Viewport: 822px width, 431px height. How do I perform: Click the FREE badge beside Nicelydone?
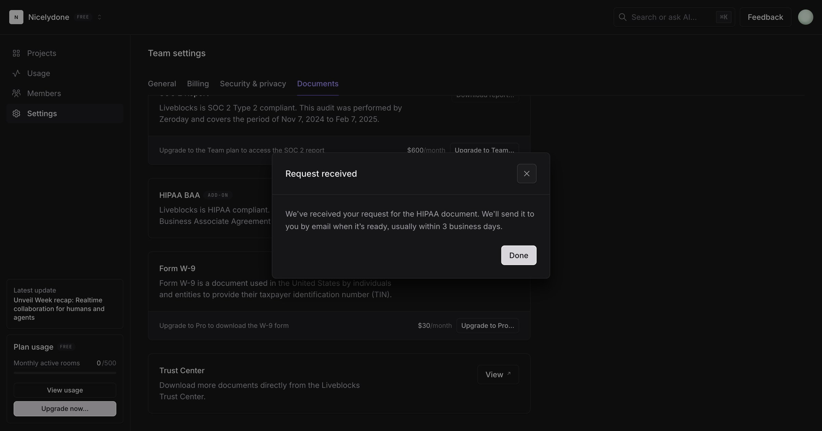(83, 17)
